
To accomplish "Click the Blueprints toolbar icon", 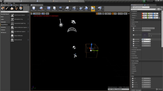I will 67,8.
